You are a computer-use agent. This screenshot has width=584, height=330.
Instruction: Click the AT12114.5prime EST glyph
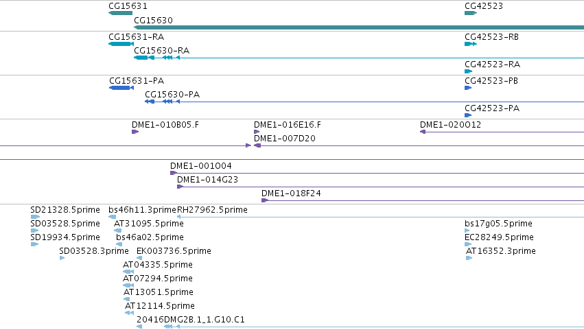pos(129,314)
